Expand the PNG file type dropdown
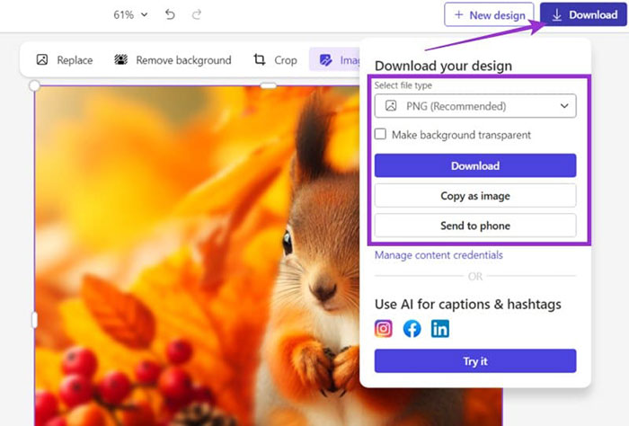This screenshot has width=629, height=426. point(474,106)
